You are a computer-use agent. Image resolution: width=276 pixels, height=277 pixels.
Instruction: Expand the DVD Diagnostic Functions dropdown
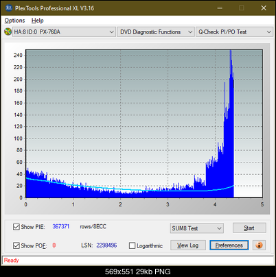[x=156, y=32]
